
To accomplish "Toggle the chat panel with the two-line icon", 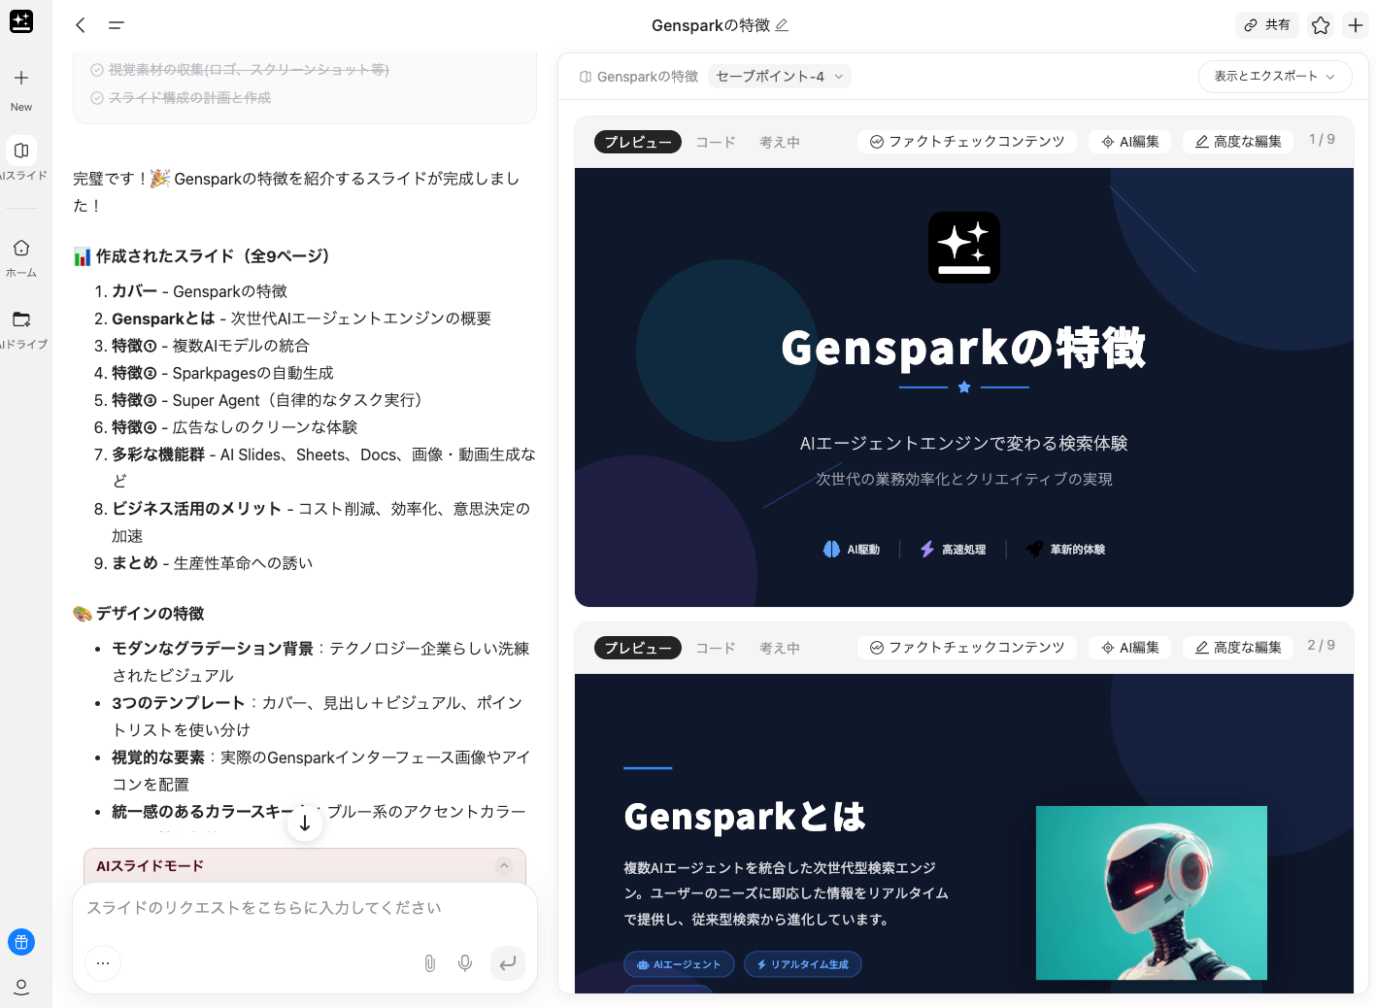I will point(117,25).
